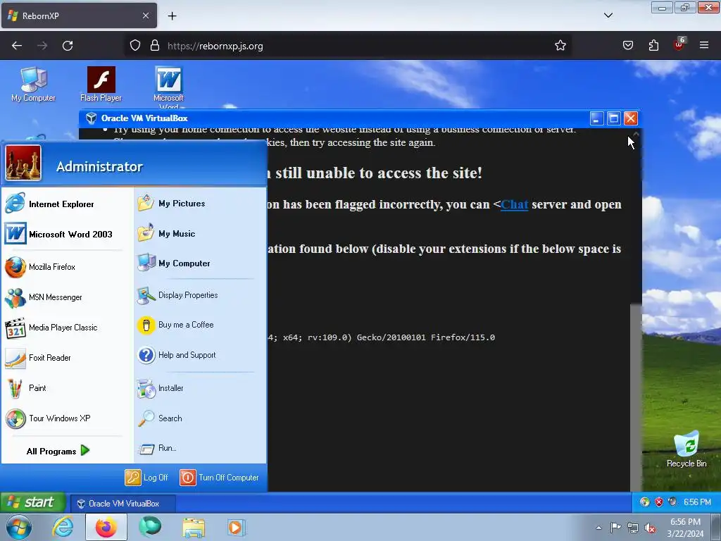Select Firefox on the Windows 7 taskbar
This screenshot has width=721, height=541.
(x=106, y=527)
